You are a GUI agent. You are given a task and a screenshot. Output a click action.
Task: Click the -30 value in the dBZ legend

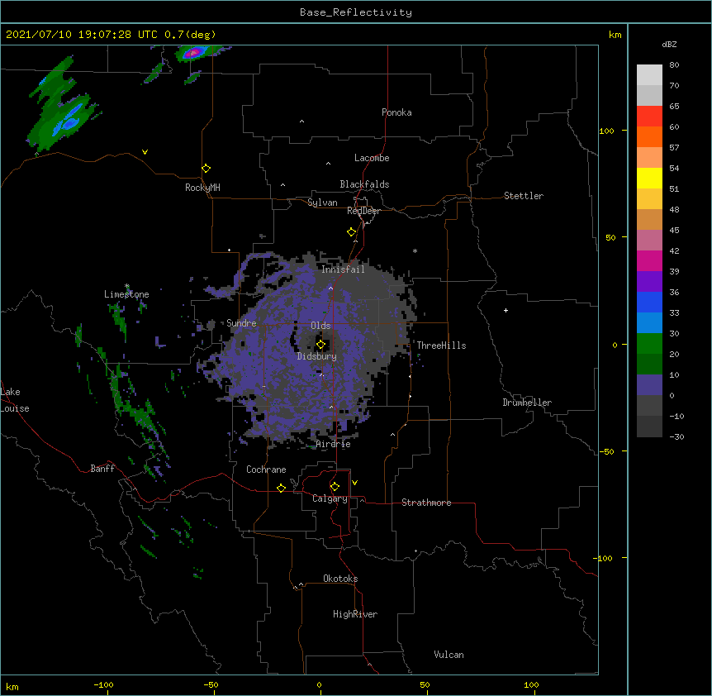[x=676, y=437]
